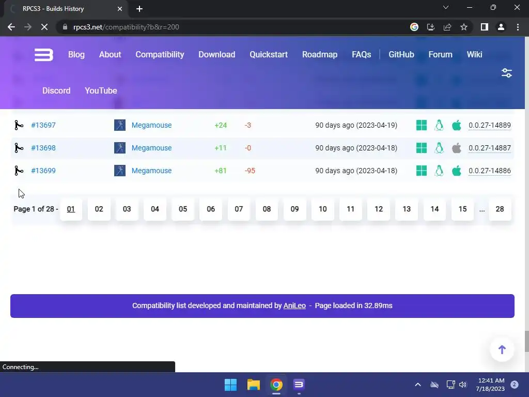
Task: Click the RPCS3 logo in the navbar
Action: 44,55
